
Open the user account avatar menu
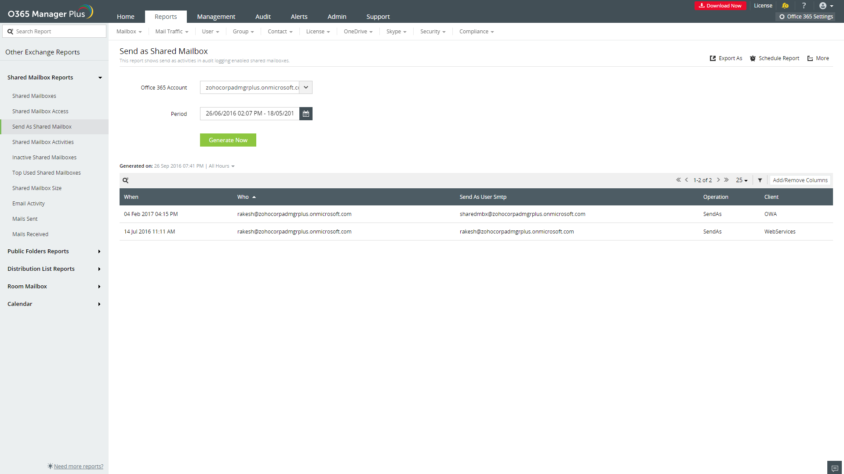[826, 6]
